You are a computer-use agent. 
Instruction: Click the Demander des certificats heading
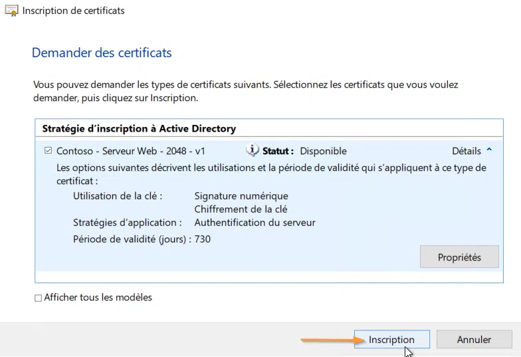(102, 53)
